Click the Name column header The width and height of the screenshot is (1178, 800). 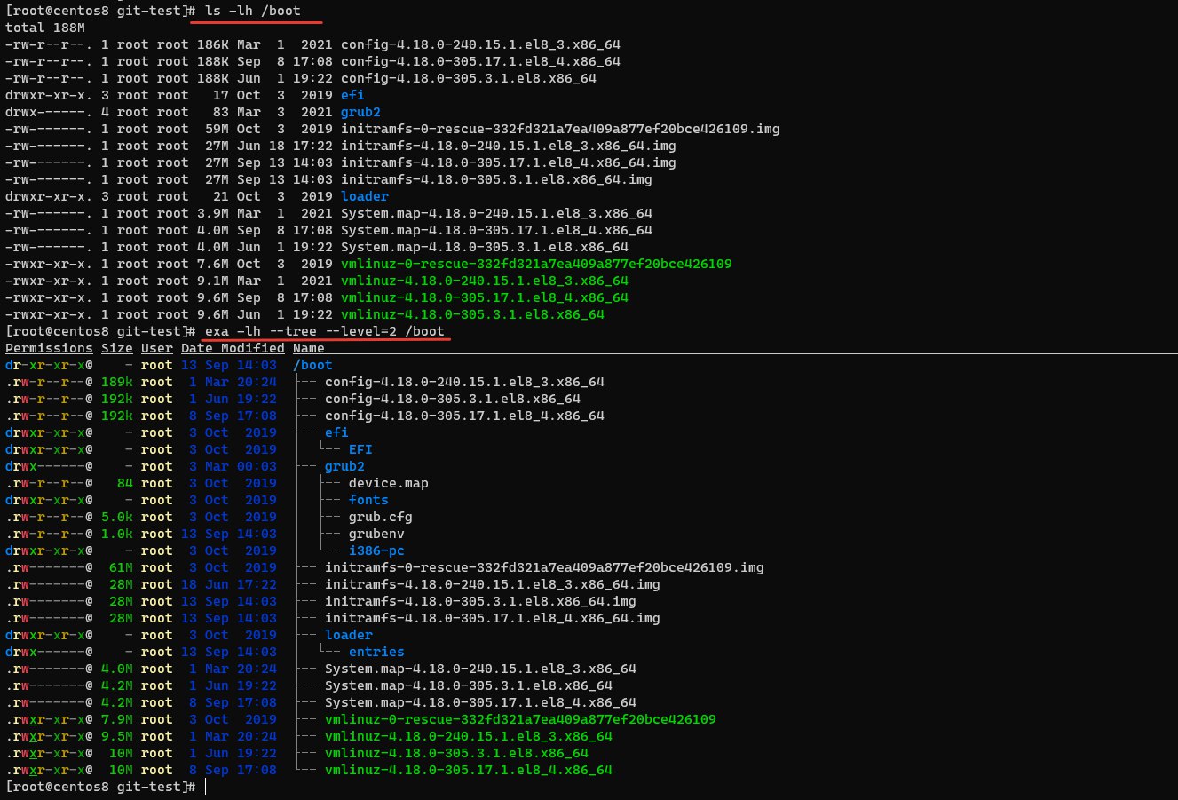pyautogui.click(x=308, y=348)
